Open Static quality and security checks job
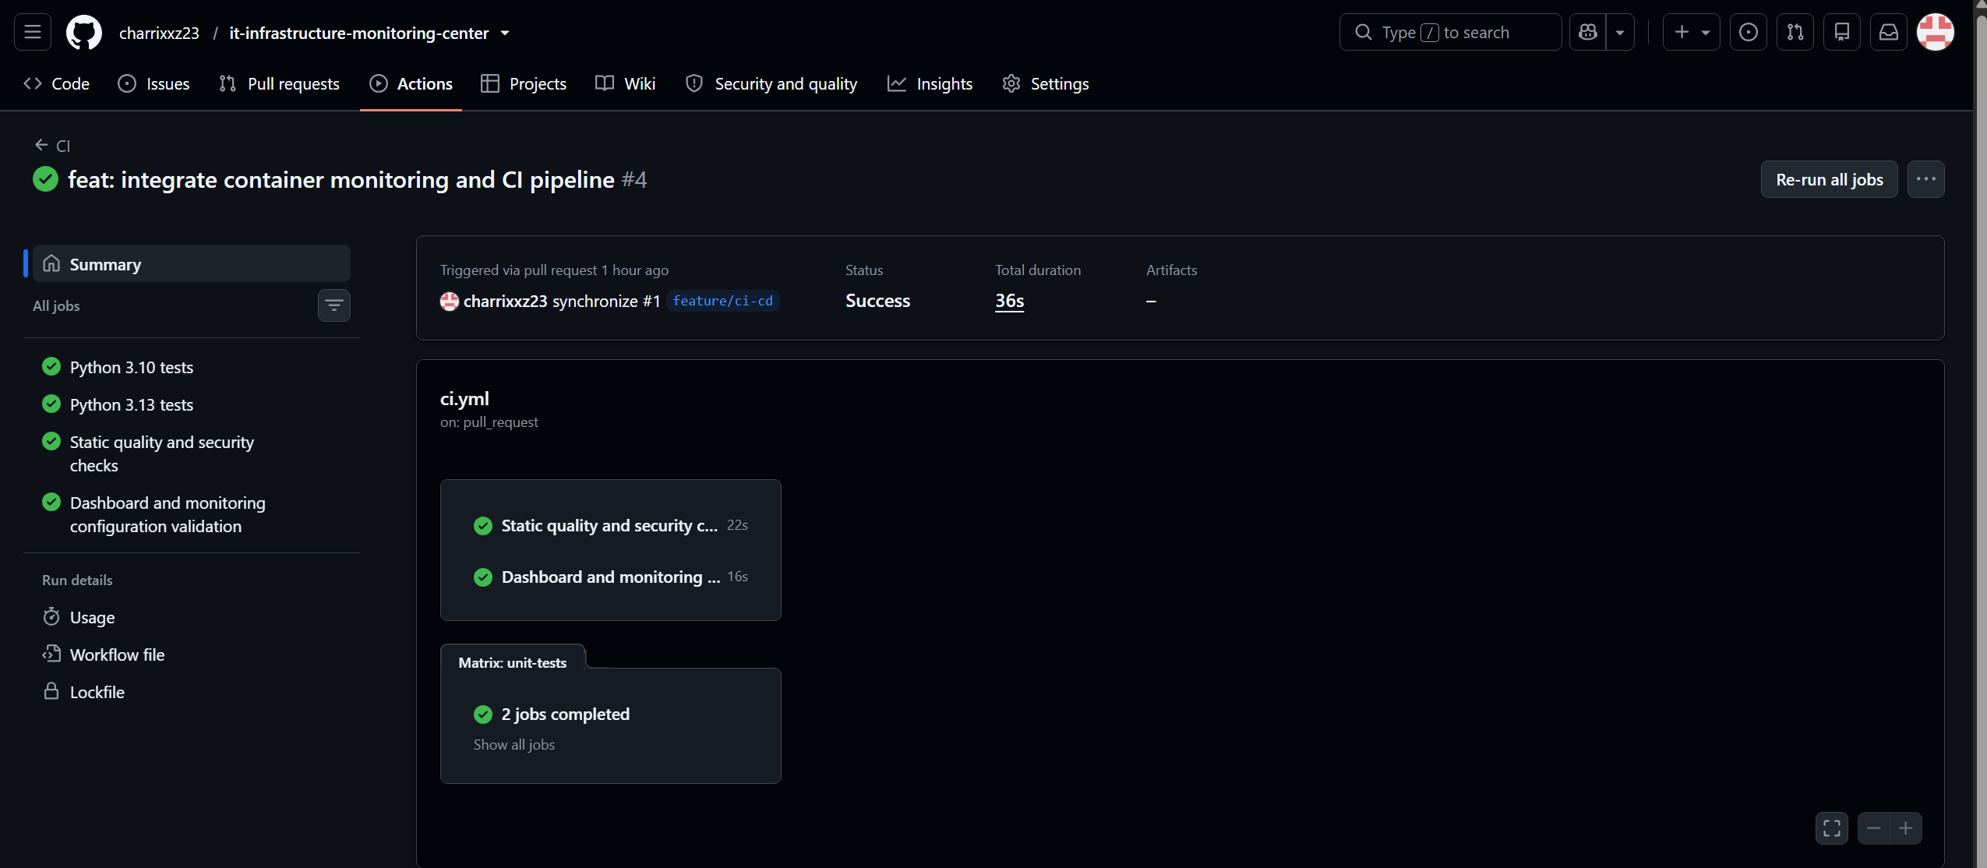Screen dimensions: 1987x868 point(162,453)
